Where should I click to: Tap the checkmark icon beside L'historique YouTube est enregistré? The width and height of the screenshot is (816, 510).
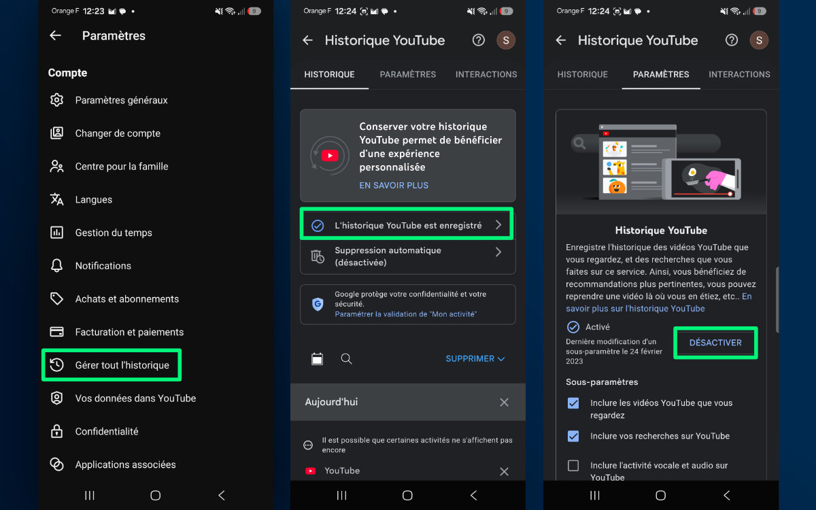point(318,225)
